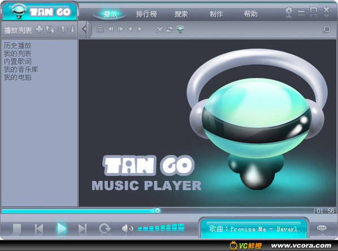The height and width of the screenshot is (251, 338).
Task: Move the playlist item up with the up-arrow list icon
Action: [x=61, y=29]
